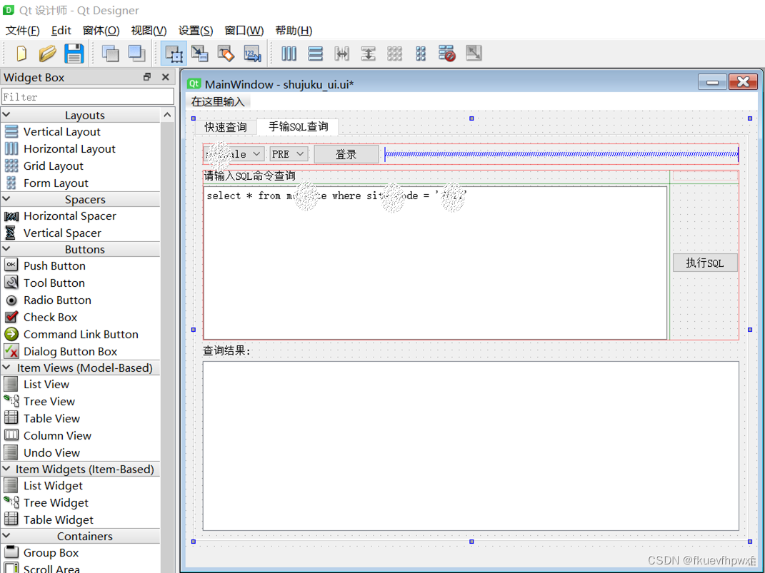Select Radio Button in the Widget Box
Screen dimensions: 765x573
pos(57,300)
